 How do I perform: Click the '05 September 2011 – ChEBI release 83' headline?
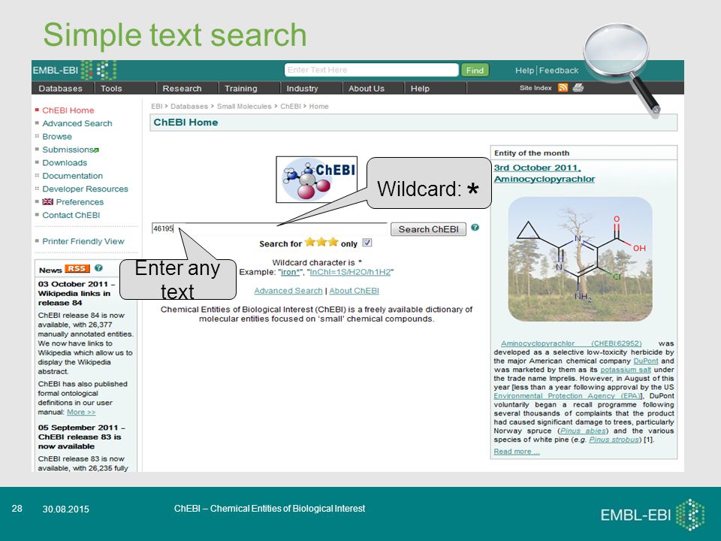(x=81, y=437)
